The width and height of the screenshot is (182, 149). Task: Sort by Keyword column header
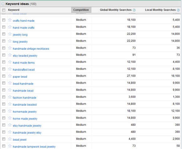[x=14, y=10]
